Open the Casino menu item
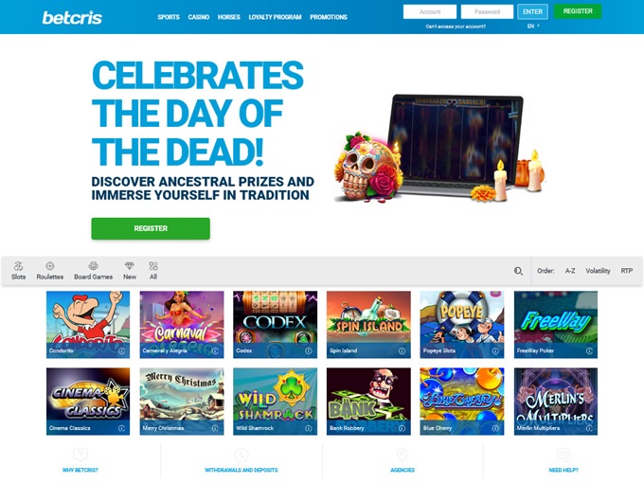The width and height of the screenshot is (644, 484). (x=198, y=17)
